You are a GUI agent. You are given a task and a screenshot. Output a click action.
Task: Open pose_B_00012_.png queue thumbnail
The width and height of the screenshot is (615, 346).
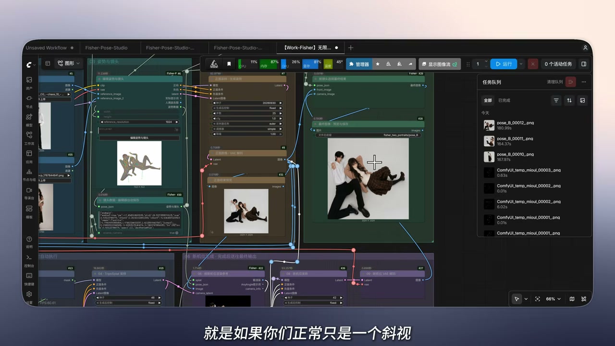pyautogui.click(x=489, y=125)
